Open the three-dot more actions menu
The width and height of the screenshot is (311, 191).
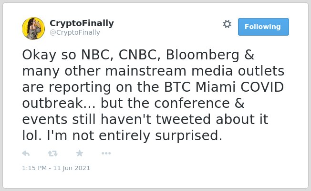click(x=106, y=153)
